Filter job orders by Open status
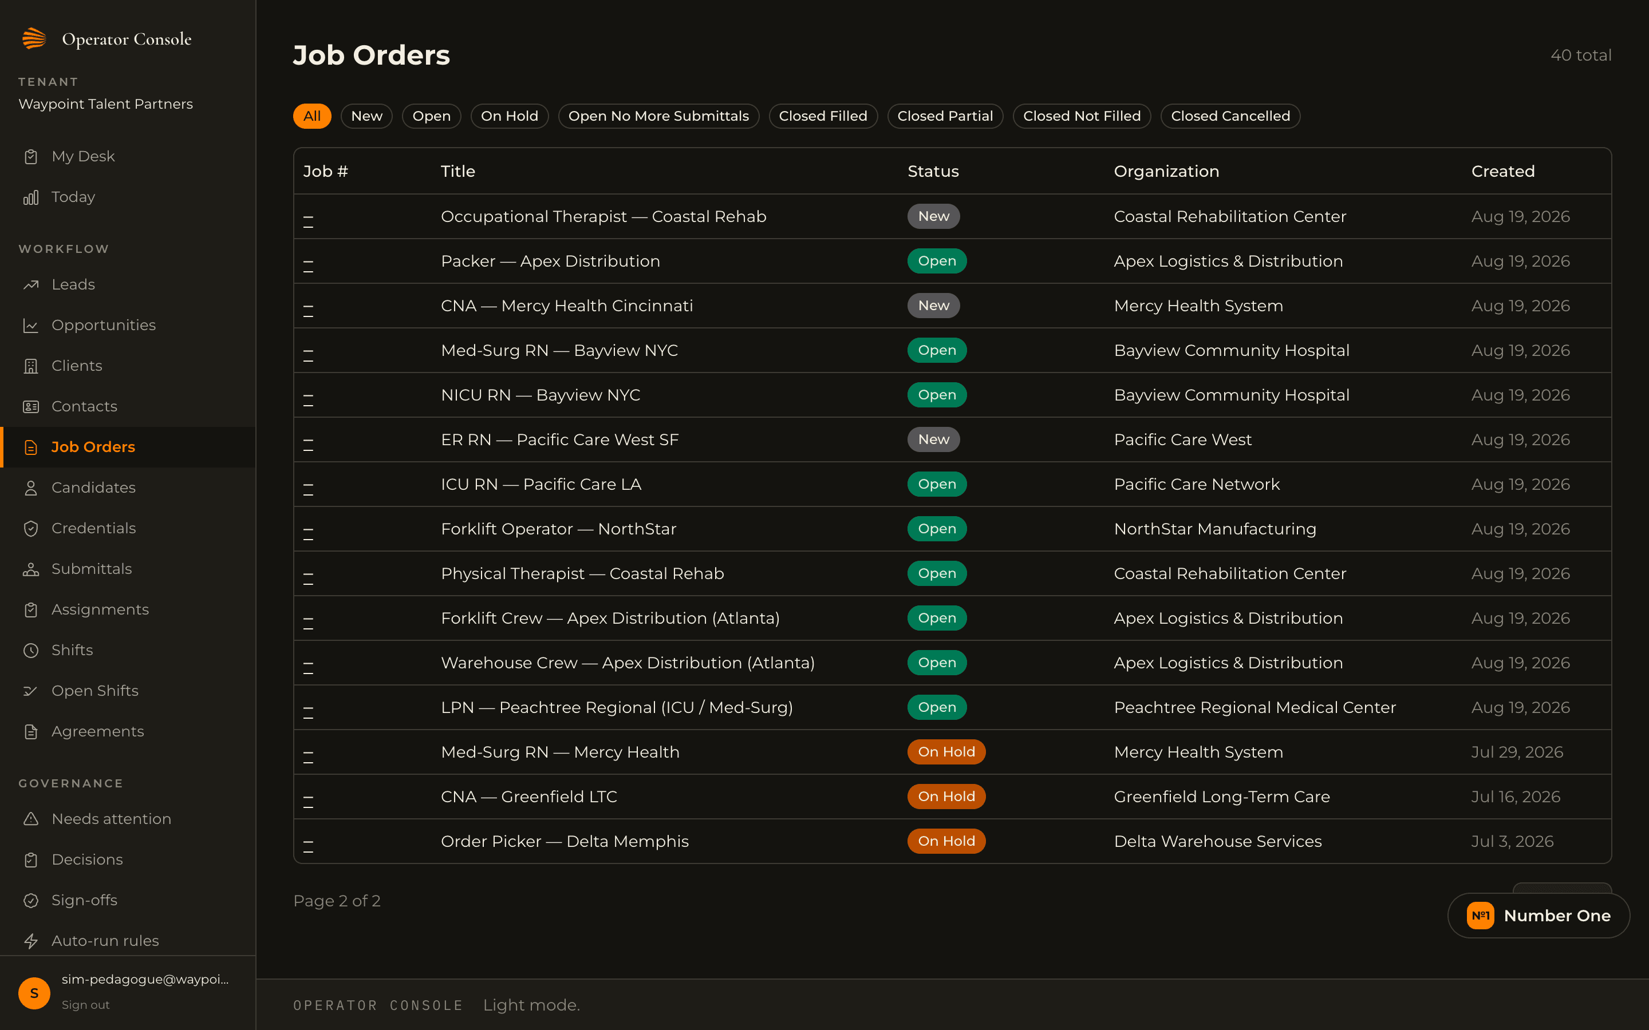 coord(431,116)
